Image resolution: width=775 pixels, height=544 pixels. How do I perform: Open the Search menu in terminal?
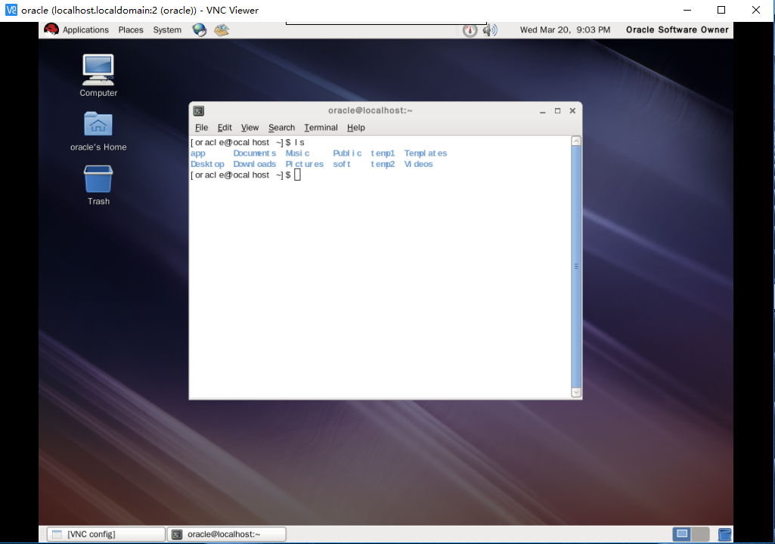281,128
